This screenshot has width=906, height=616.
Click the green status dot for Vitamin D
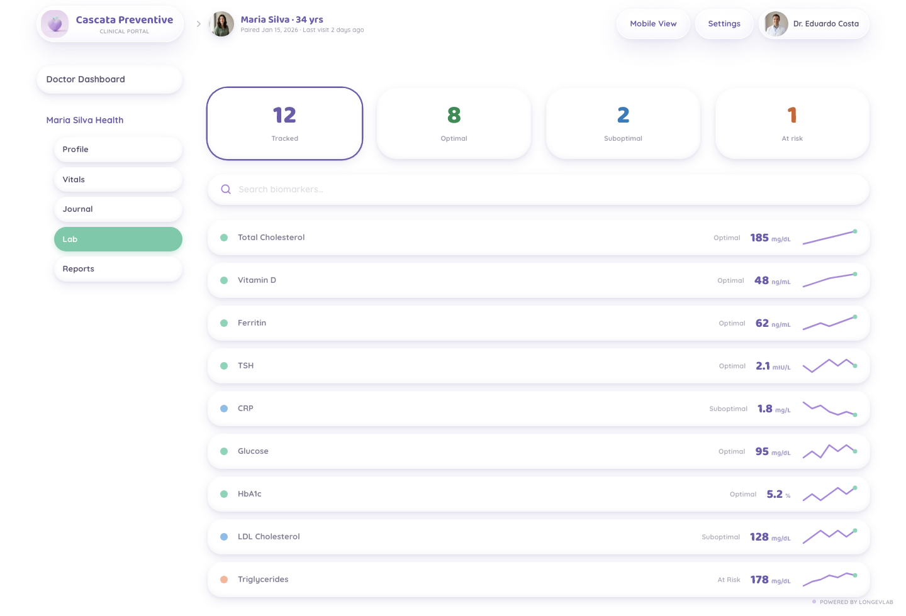click(224, 280)
